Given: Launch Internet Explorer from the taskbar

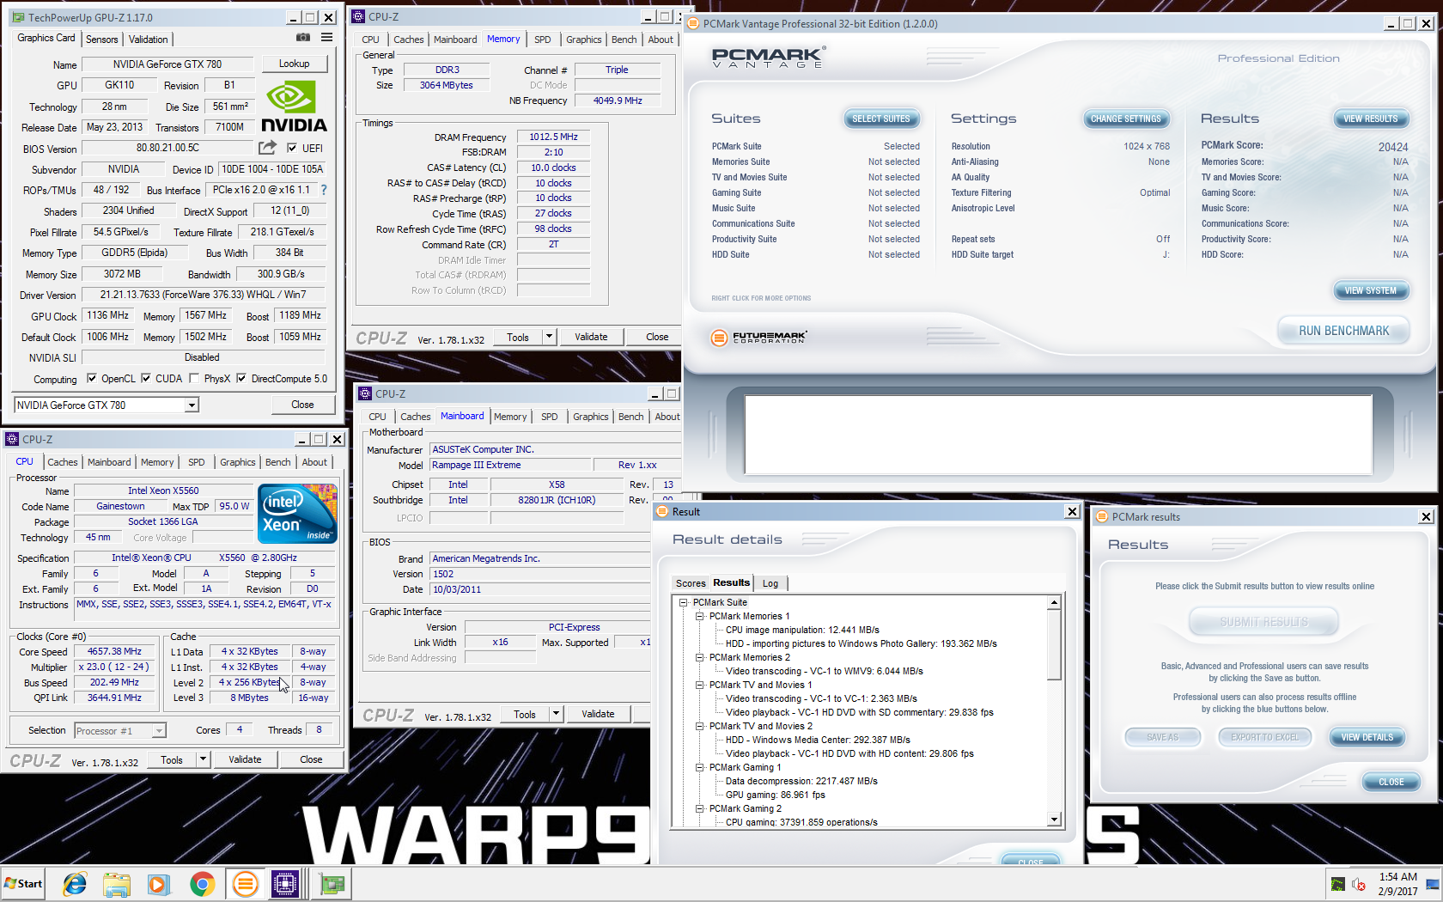Looking at the screenshot, I should coord(75,883).
